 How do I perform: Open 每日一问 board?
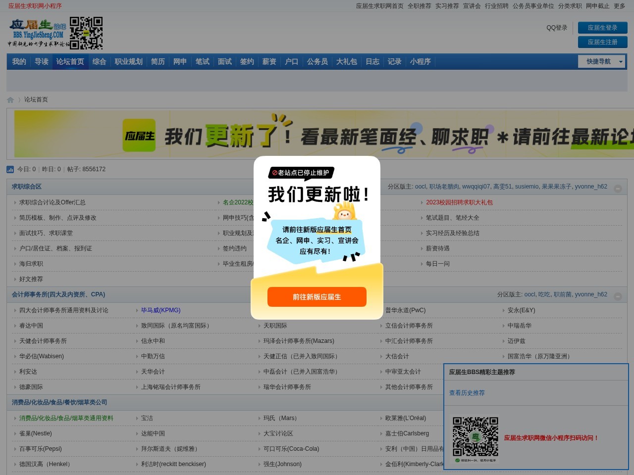438,264
